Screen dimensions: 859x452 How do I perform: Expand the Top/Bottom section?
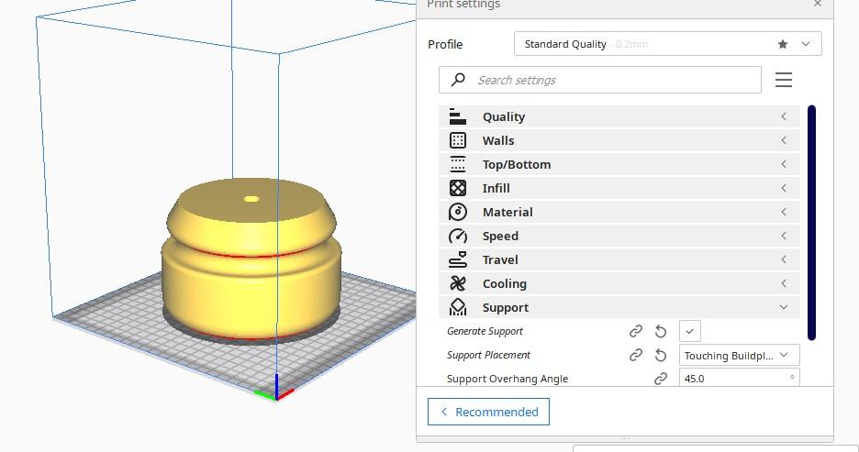619,164
